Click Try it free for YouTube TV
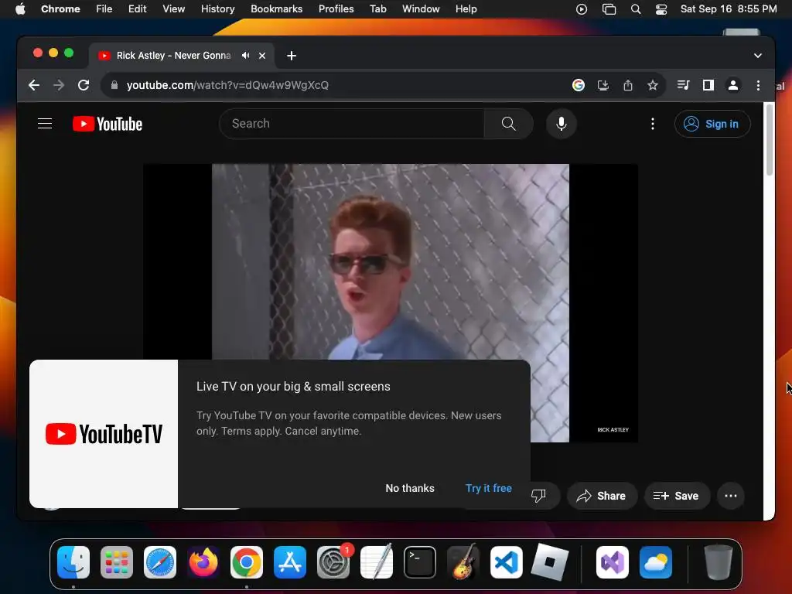This screenshot has height=594, width=792. 489,489
